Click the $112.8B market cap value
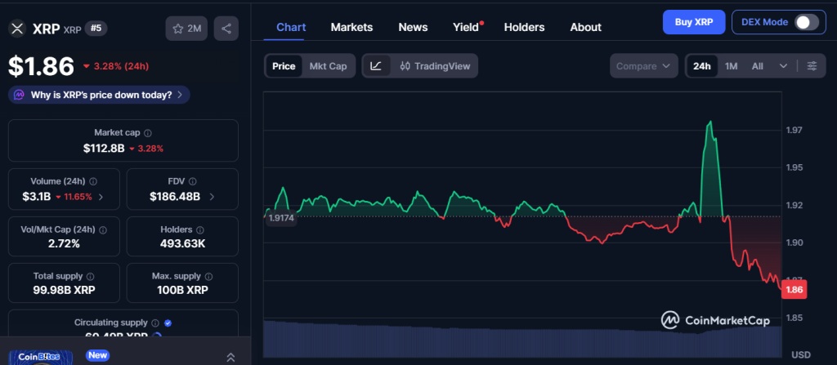 [x=103, y=149]
